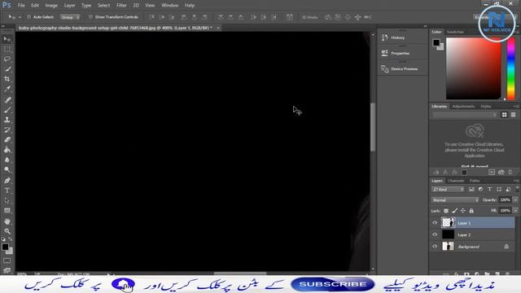Hide the Background layer eye icon

click(435, 247)
